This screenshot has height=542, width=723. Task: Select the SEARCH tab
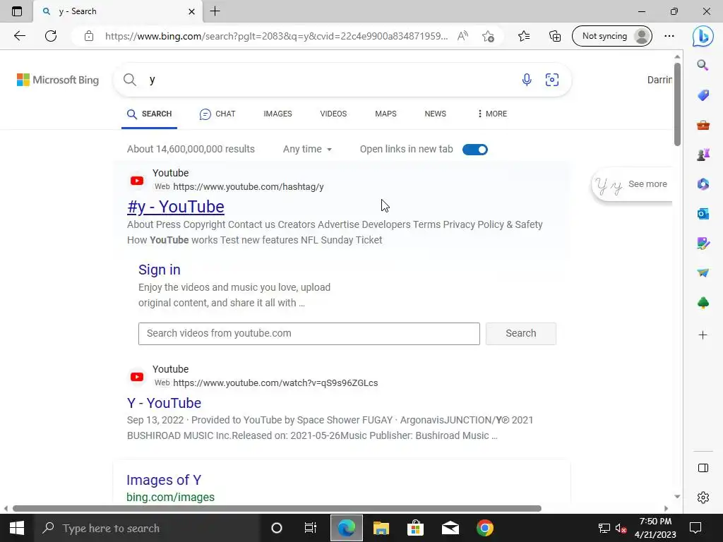149,114
